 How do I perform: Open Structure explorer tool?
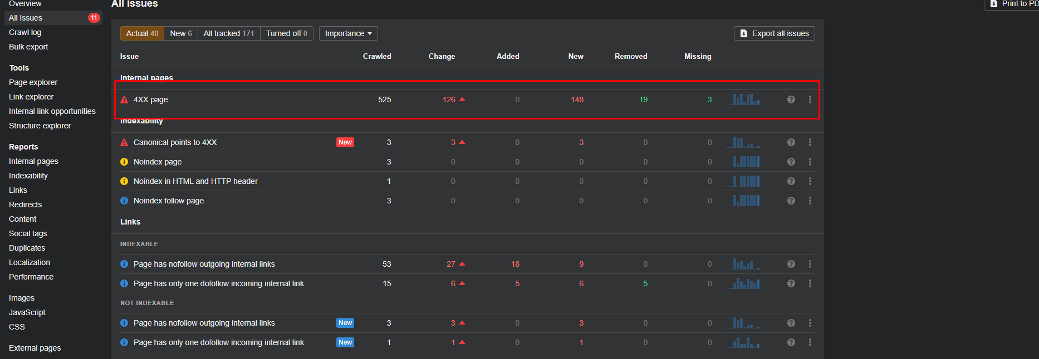point(40,126)
